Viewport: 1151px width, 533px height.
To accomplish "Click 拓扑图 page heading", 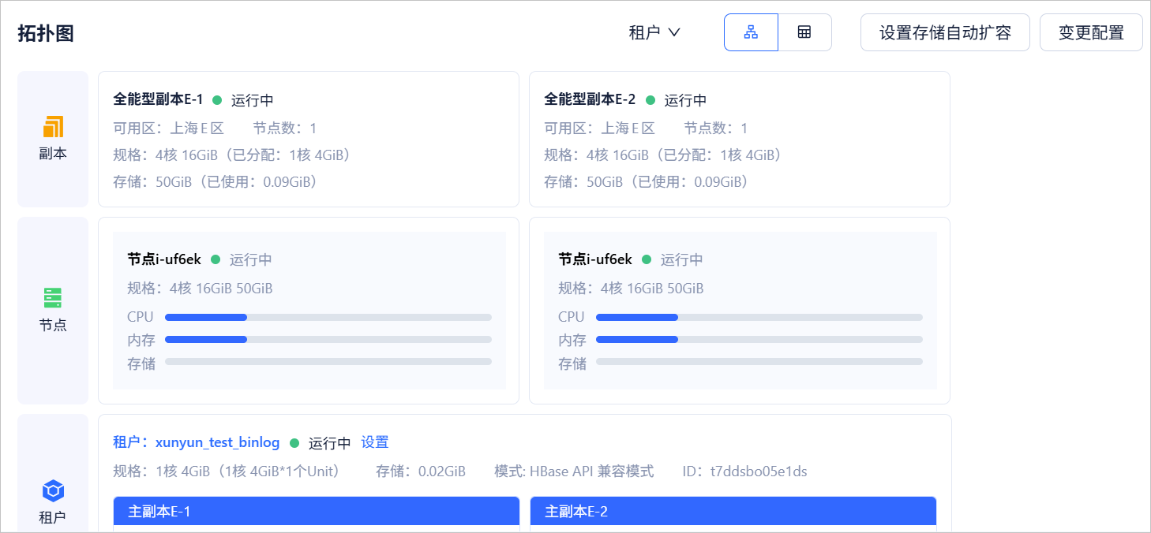I will pos(46,33).
